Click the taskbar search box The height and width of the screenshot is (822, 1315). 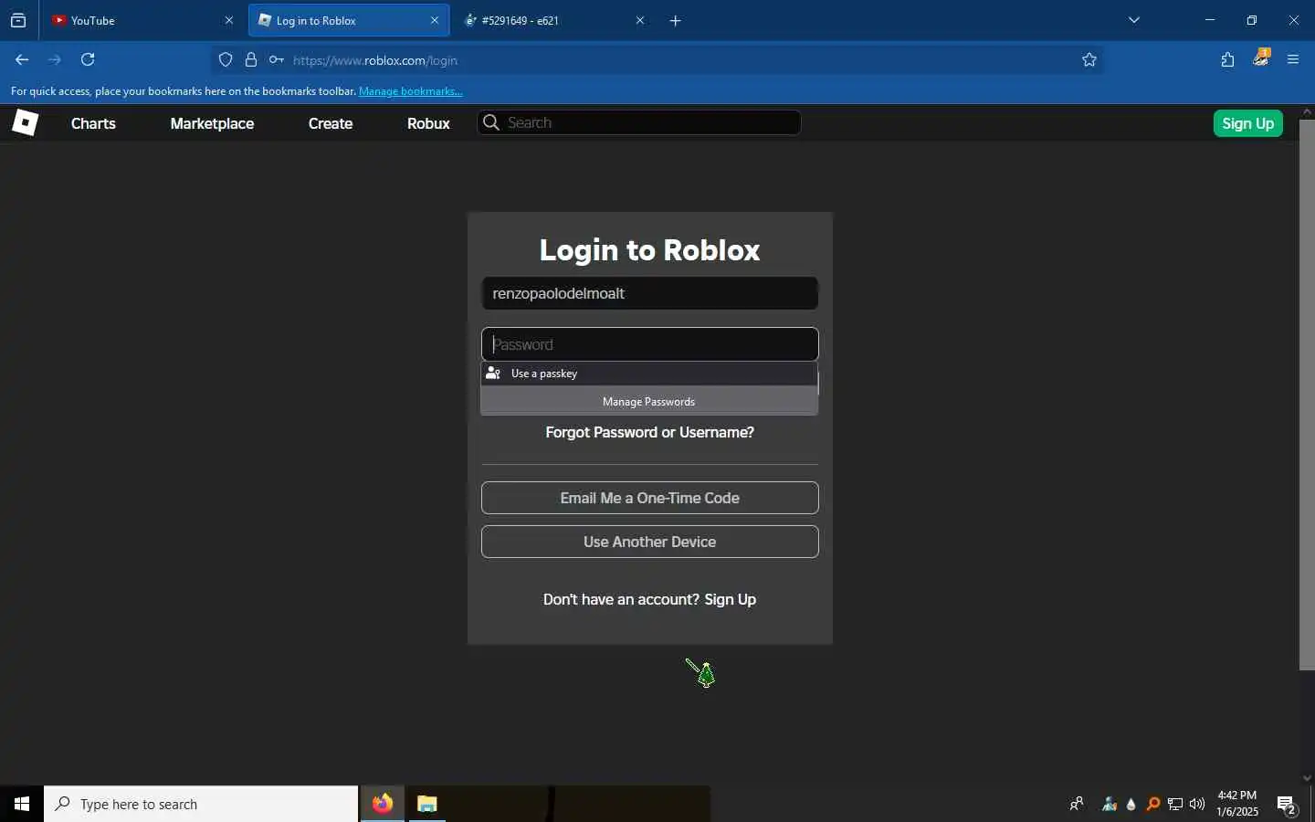(201, 804)
